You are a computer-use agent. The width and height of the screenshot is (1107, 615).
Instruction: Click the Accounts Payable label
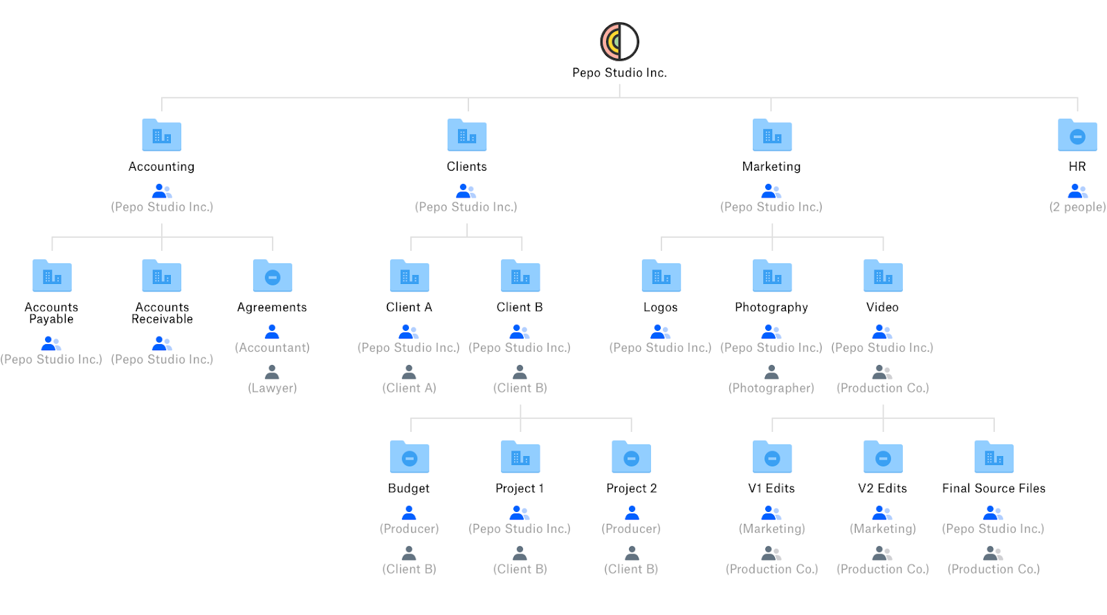[x=51, y=313]
